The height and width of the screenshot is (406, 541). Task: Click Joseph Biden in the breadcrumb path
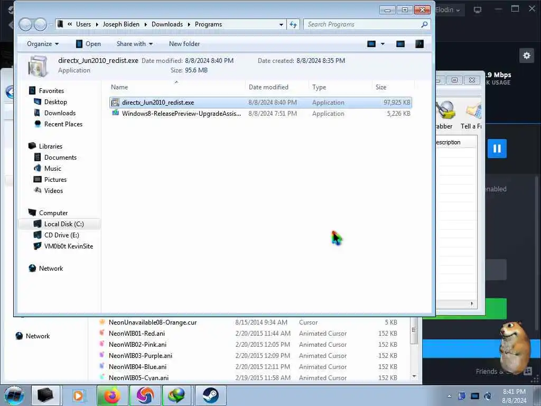(121, 24)
